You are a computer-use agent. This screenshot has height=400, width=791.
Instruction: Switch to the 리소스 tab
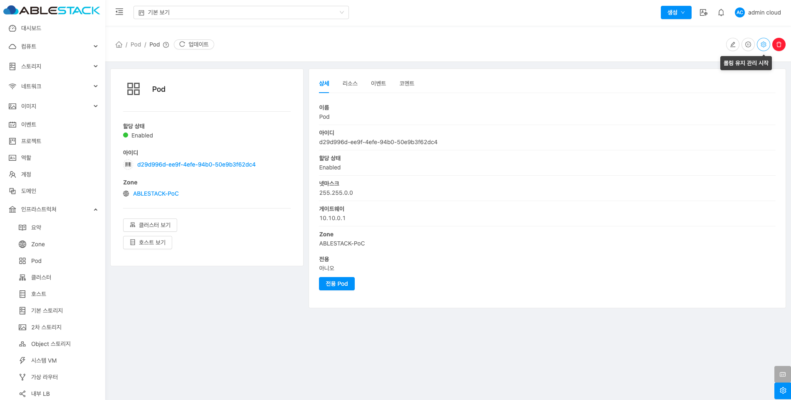pos(350,83)
